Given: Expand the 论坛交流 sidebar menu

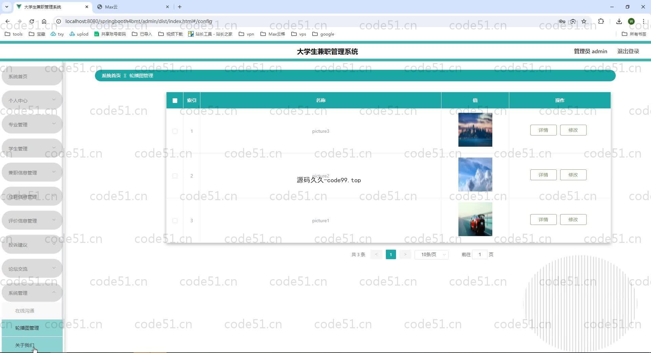Looking at the screenshot, I should [x=32, y=269].
